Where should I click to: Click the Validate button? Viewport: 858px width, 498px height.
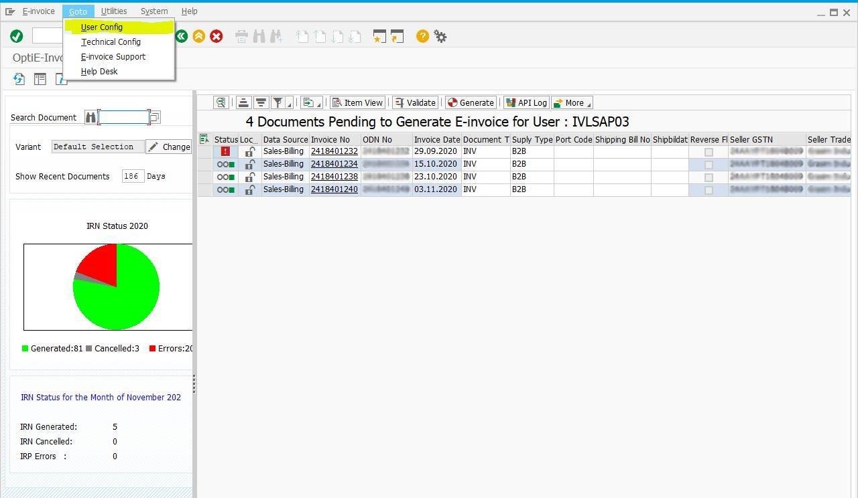415,102
